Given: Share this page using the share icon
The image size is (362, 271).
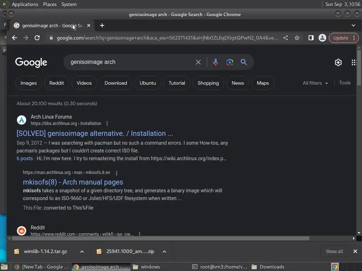Looking at the screenshot, I should click(286, 38).
